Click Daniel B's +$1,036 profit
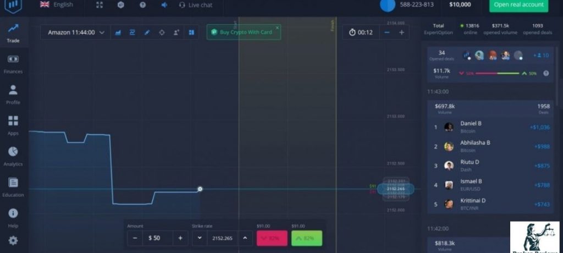The height and width of the screenshot is (253, 563). tap(540, 127)
